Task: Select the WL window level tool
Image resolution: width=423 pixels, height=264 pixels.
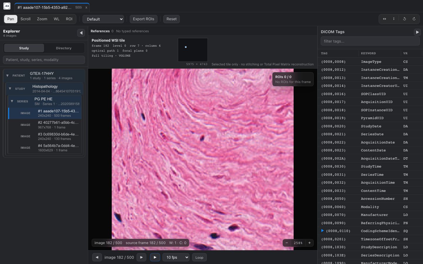Action: click(56, 19)
